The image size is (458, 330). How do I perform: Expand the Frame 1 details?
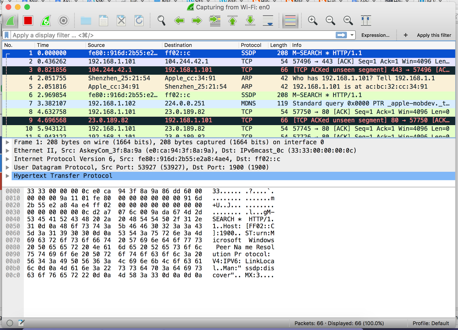7,142
